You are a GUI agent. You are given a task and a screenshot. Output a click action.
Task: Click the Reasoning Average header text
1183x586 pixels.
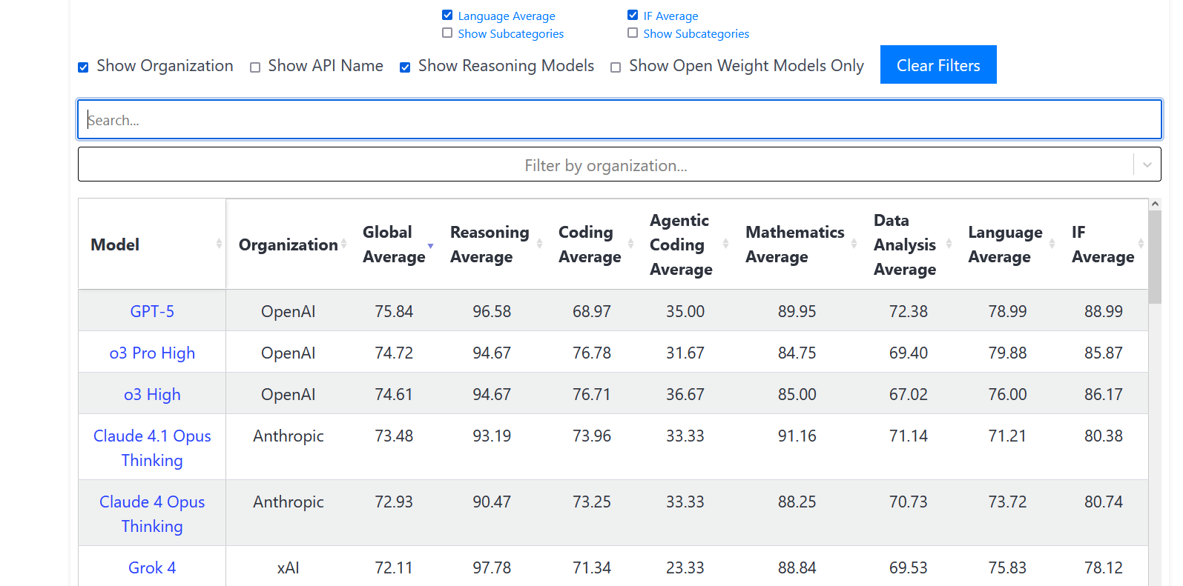pos(490,244)
